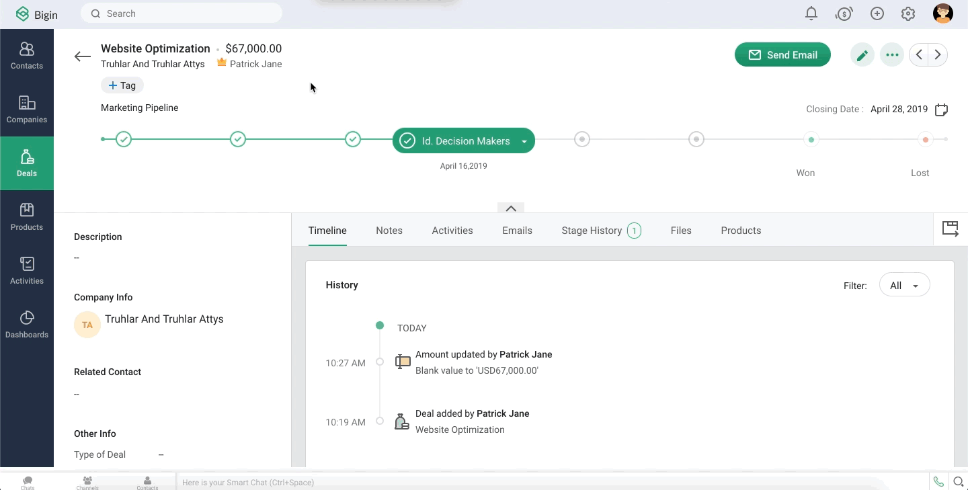Click the 10:27 AM timeline entry marker
The image size is (968, 490).
coord(380,362)
